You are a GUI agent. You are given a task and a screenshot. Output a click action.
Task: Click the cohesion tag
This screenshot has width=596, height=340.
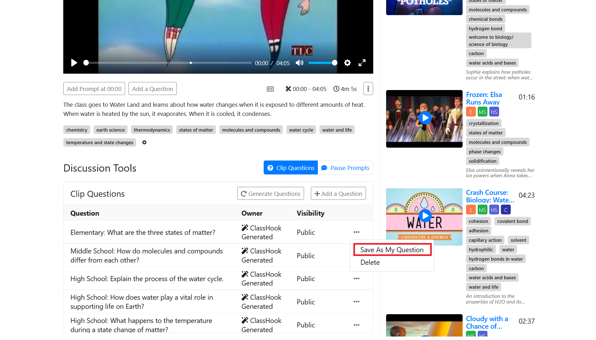pyautogui.click(x=478, y=221)
